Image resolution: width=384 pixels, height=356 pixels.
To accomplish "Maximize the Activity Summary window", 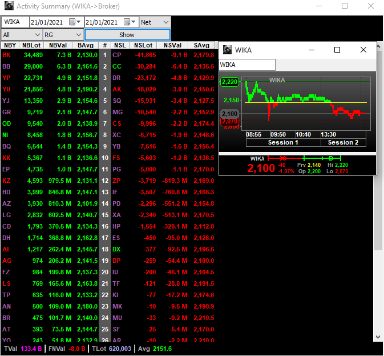I will [345, 6].
